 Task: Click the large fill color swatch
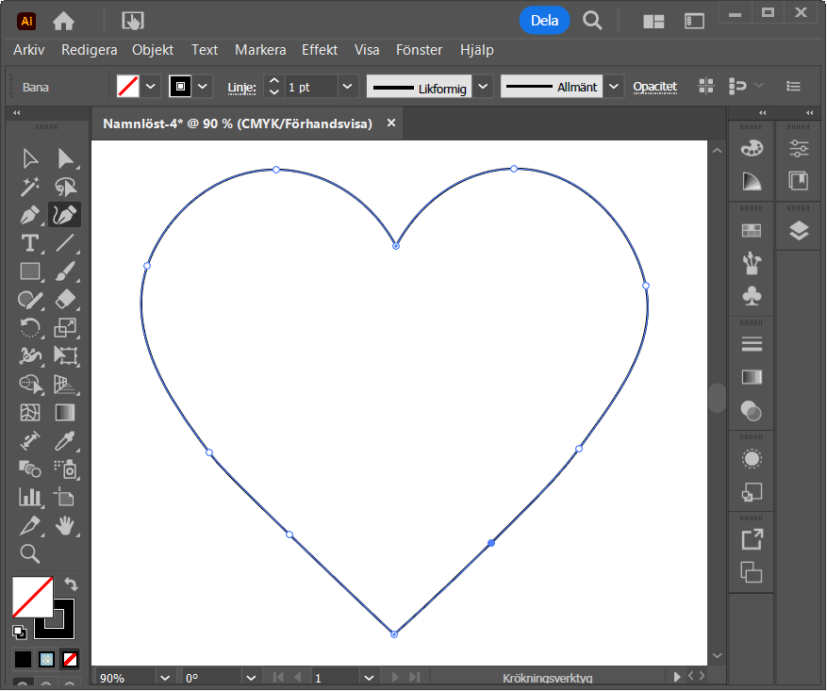31,598
